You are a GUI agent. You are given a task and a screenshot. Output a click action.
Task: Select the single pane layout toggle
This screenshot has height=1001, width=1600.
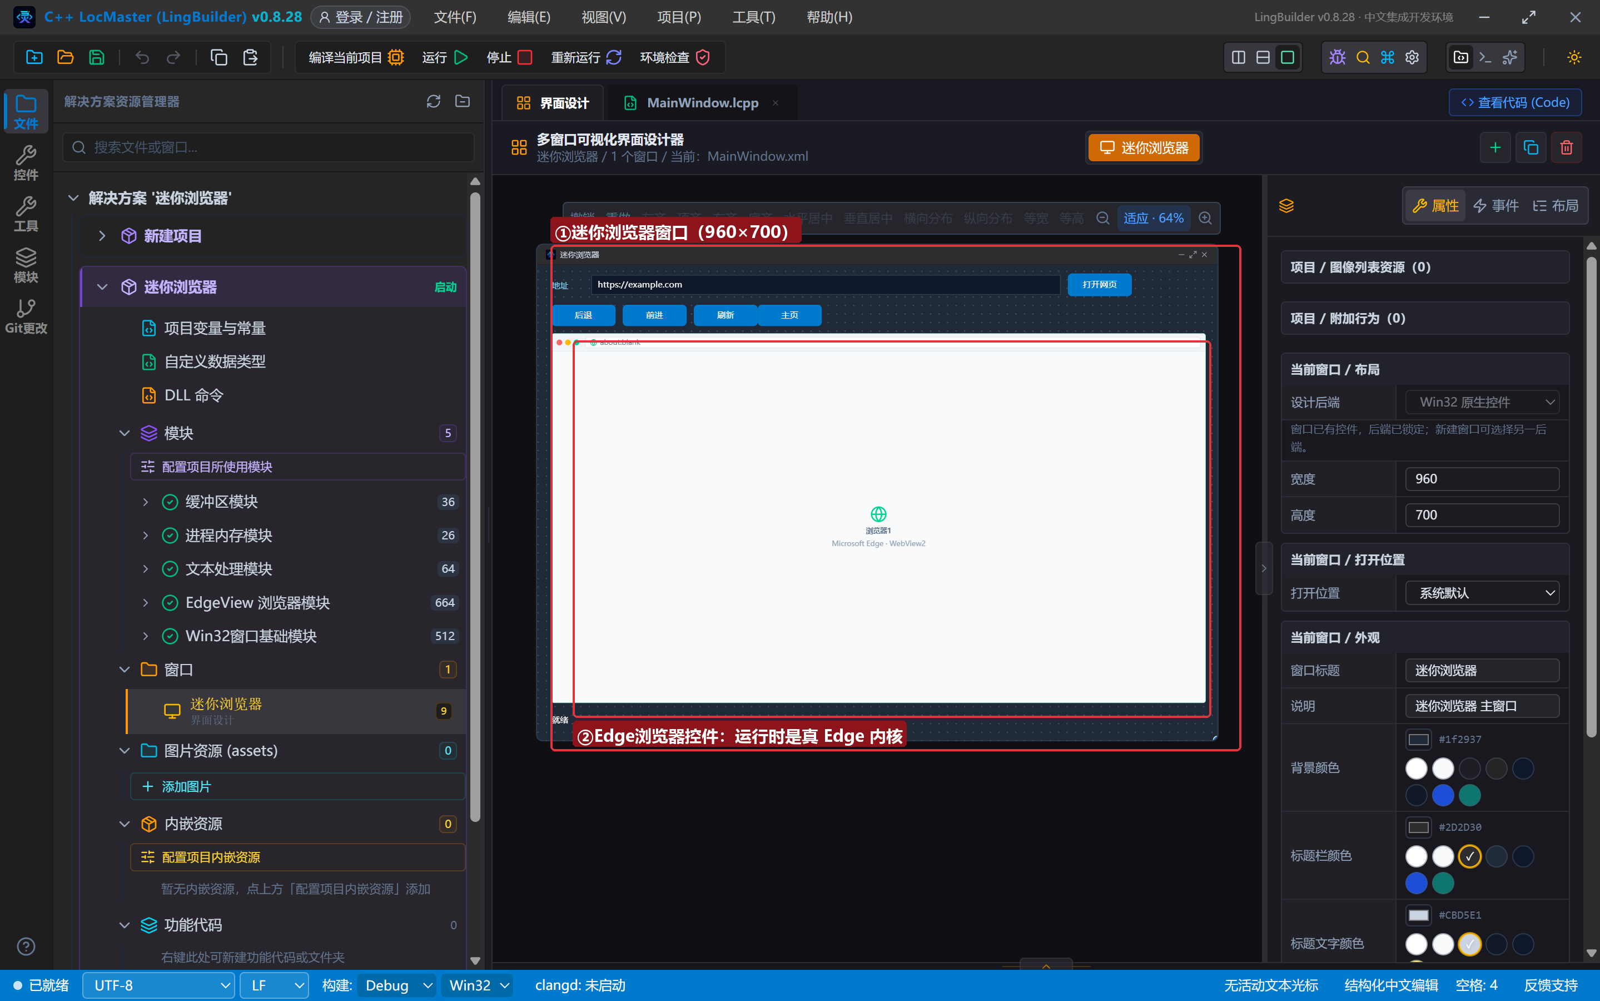tap(1287, 58)
